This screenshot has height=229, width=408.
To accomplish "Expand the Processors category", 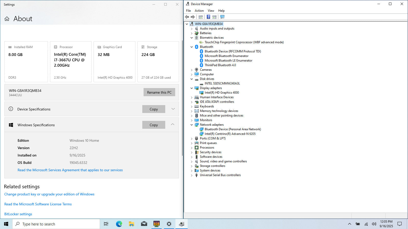I will [x=192, y=148].
